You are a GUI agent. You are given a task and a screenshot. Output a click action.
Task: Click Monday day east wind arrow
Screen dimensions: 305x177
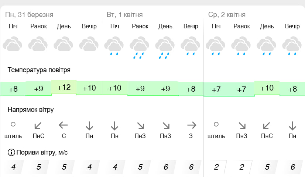click(64, 125)
